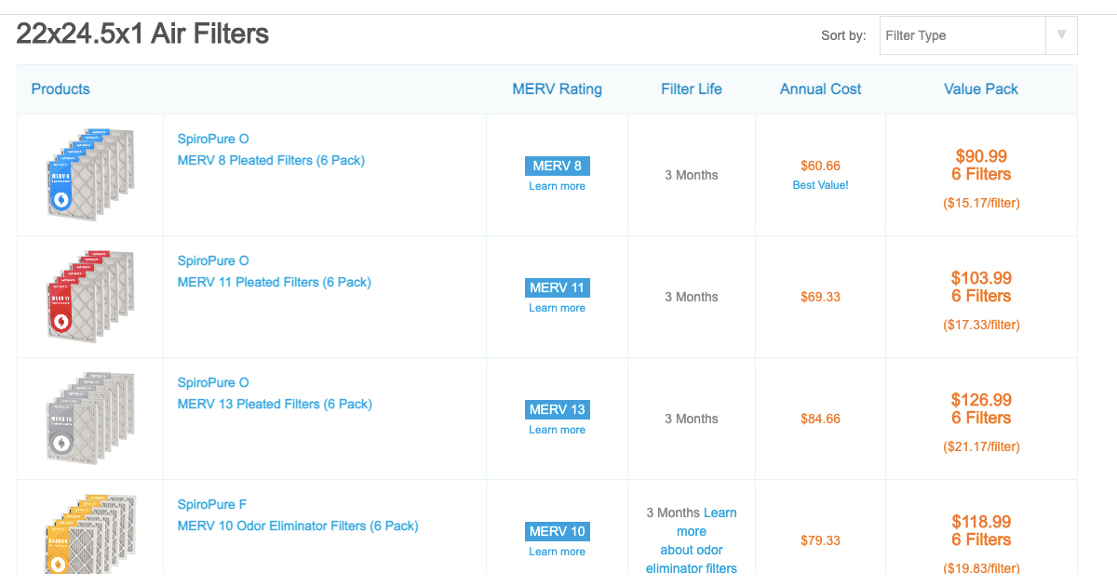Open Learn more under MERV 11 rating
This screenshot has width=1117, height=586.
pos(557,307)
